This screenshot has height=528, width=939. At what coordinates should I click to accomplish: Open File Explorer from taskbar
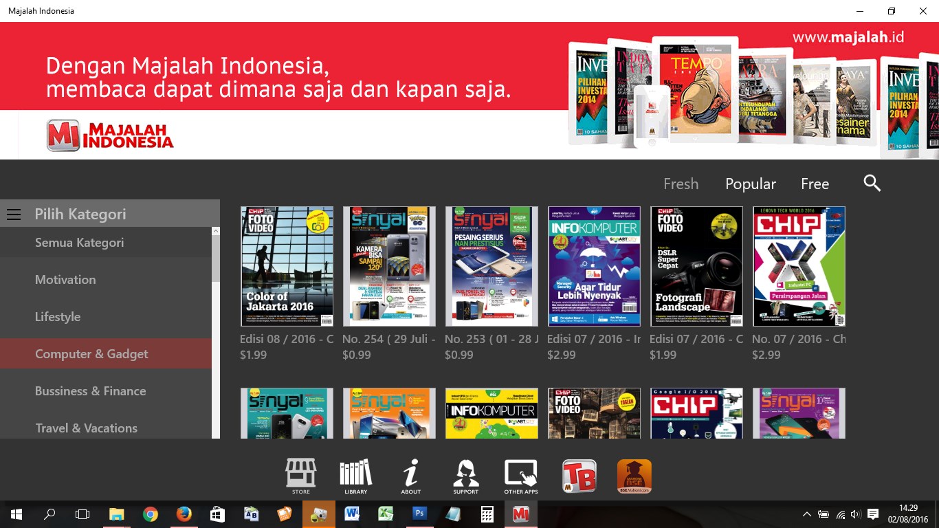click(x=117, y=514)
